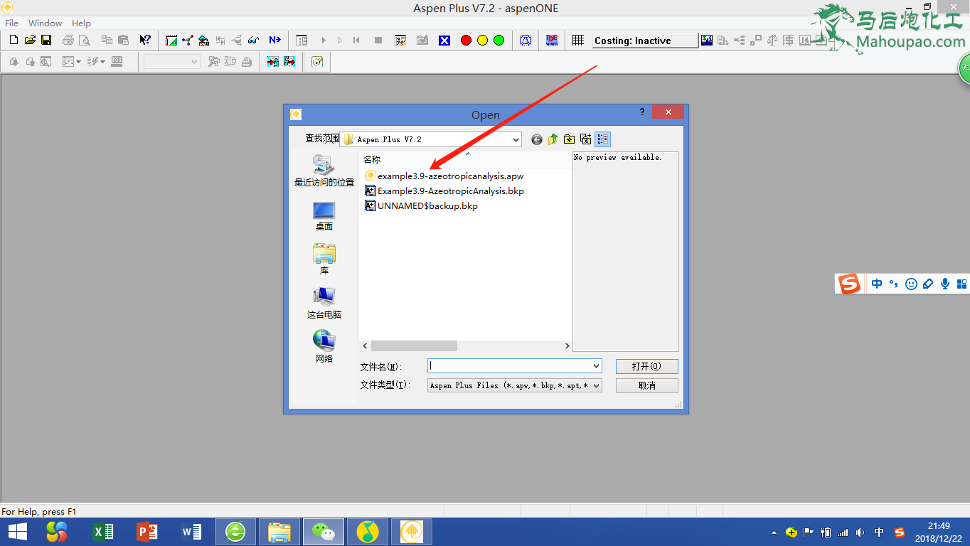This screenshot has width=970, height=546.
Task: Click Create New Folder icon in dialog
Action: [569, 139]
